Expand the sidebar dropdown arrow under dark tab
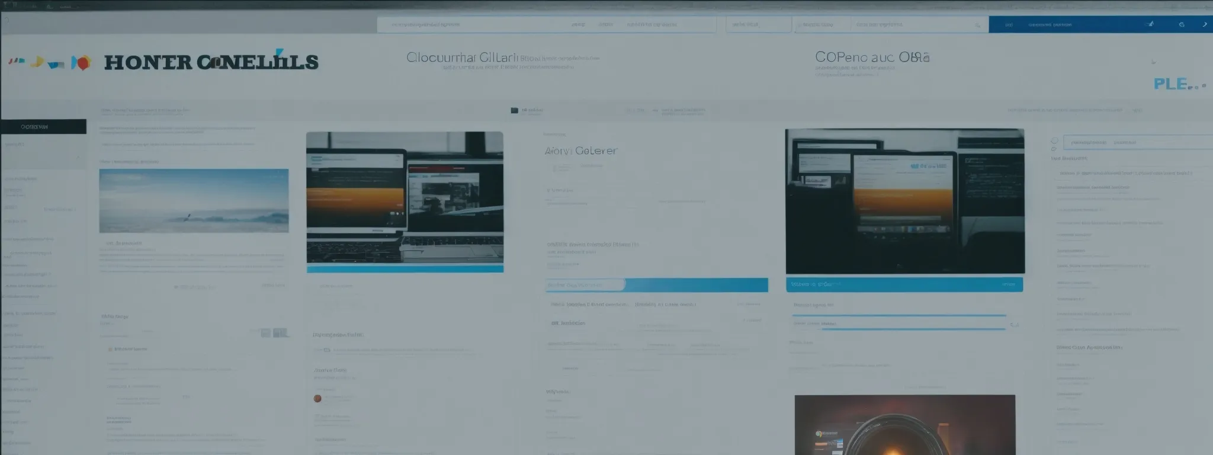 pyautogui.click(x=78, y=157)
